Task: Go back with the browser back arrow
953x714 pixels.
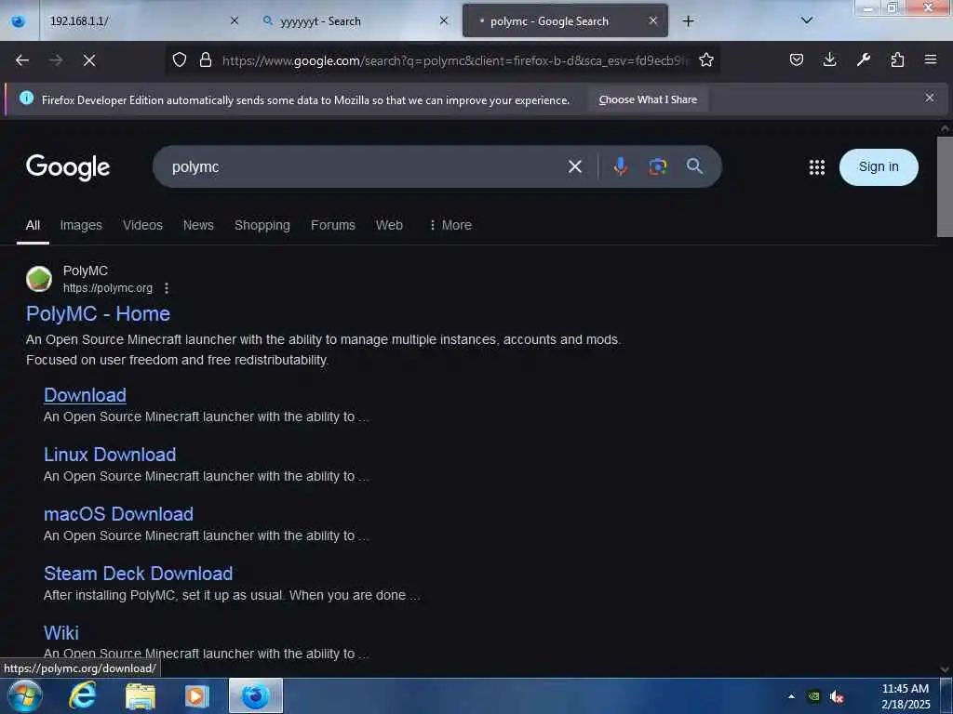Action: pyautogui.click(x=22, y=60)
